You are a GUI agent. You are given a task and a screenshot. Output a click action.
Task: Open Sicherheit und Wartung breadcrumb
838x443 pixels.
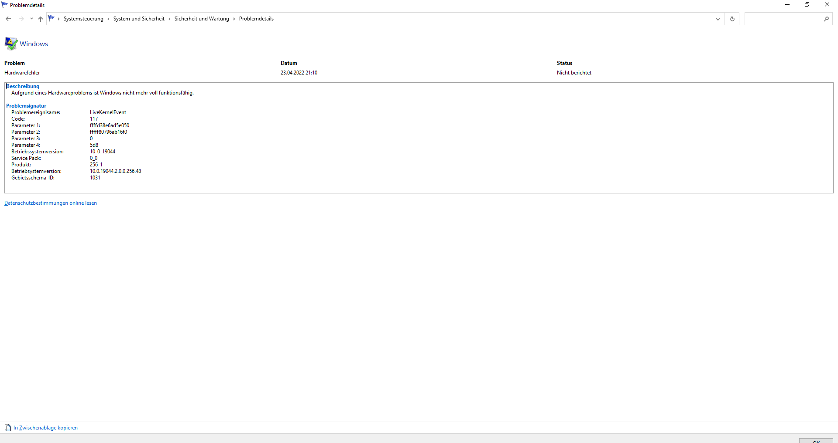202,19
